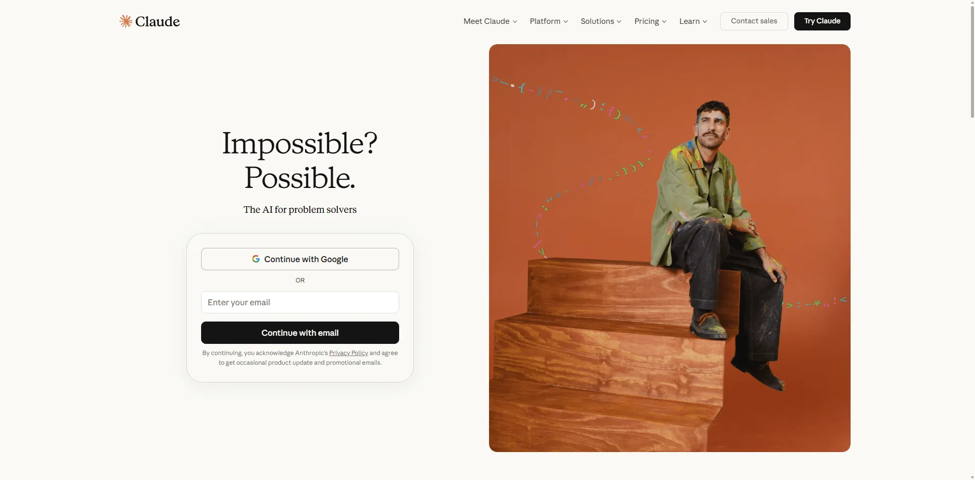The width and height of the screenshot is (975, 480).
Task: Click the Contact sales button
Action: 754,21
